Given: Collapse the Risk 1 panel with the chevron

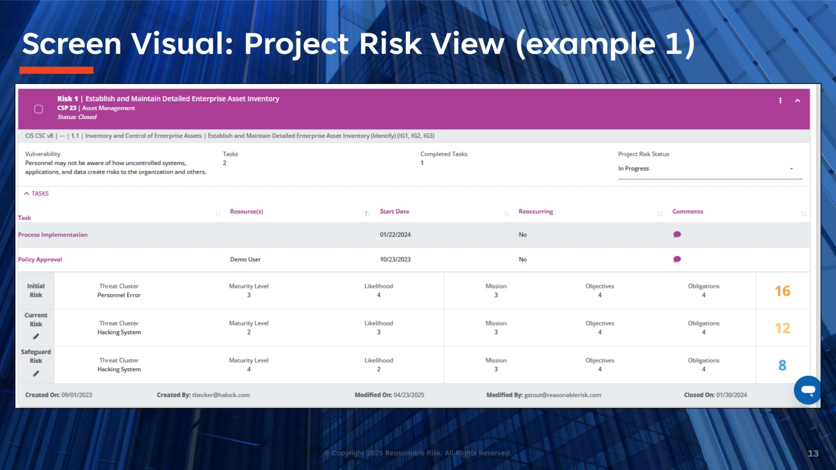Looking at the screenshot, I should click(x=797, y=101).
